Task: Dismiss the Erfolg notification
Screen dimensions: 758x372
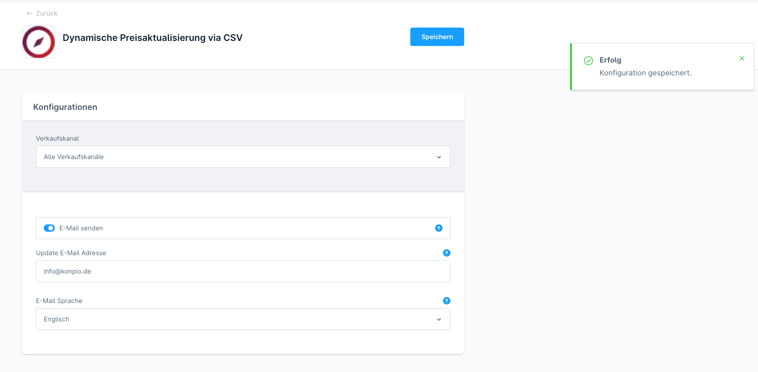Action: tap(742, 58)
